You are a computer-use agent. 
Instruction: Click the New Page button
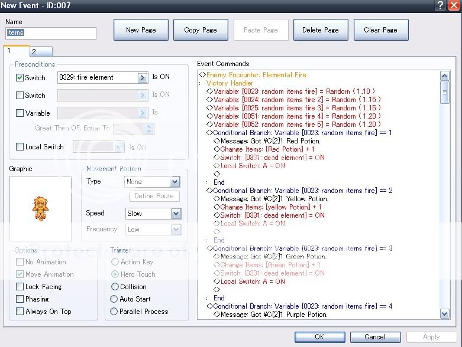pyautogui.click(x=141, y=30)
